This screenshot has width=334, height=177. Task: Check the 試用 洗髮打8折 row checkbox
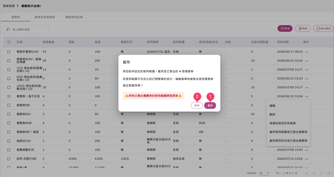(9, 159)
